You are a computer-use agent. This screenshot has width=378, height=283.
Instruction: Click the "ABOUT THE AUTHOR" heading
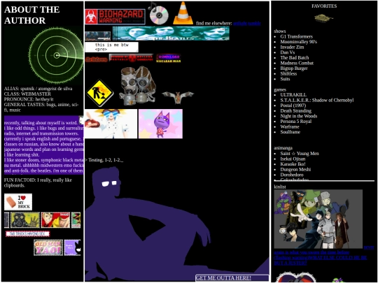tap(31, 15)
